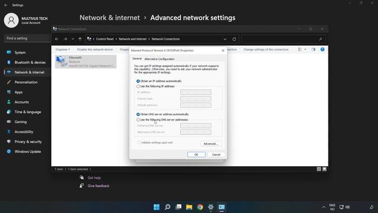Click the ENG HU language indicator

(x=332, y=207)
